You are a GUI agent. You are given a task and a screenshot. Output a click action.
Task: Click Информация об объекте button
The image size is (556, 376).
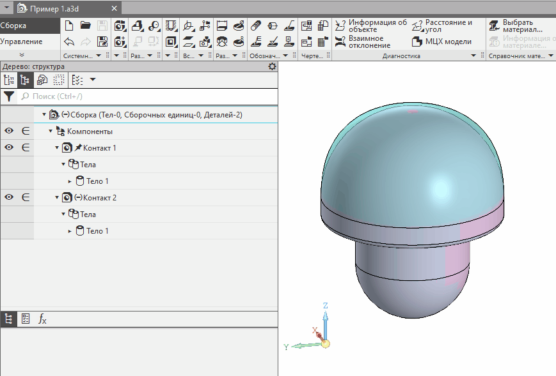pyautogui.click(x=370, y=26)
